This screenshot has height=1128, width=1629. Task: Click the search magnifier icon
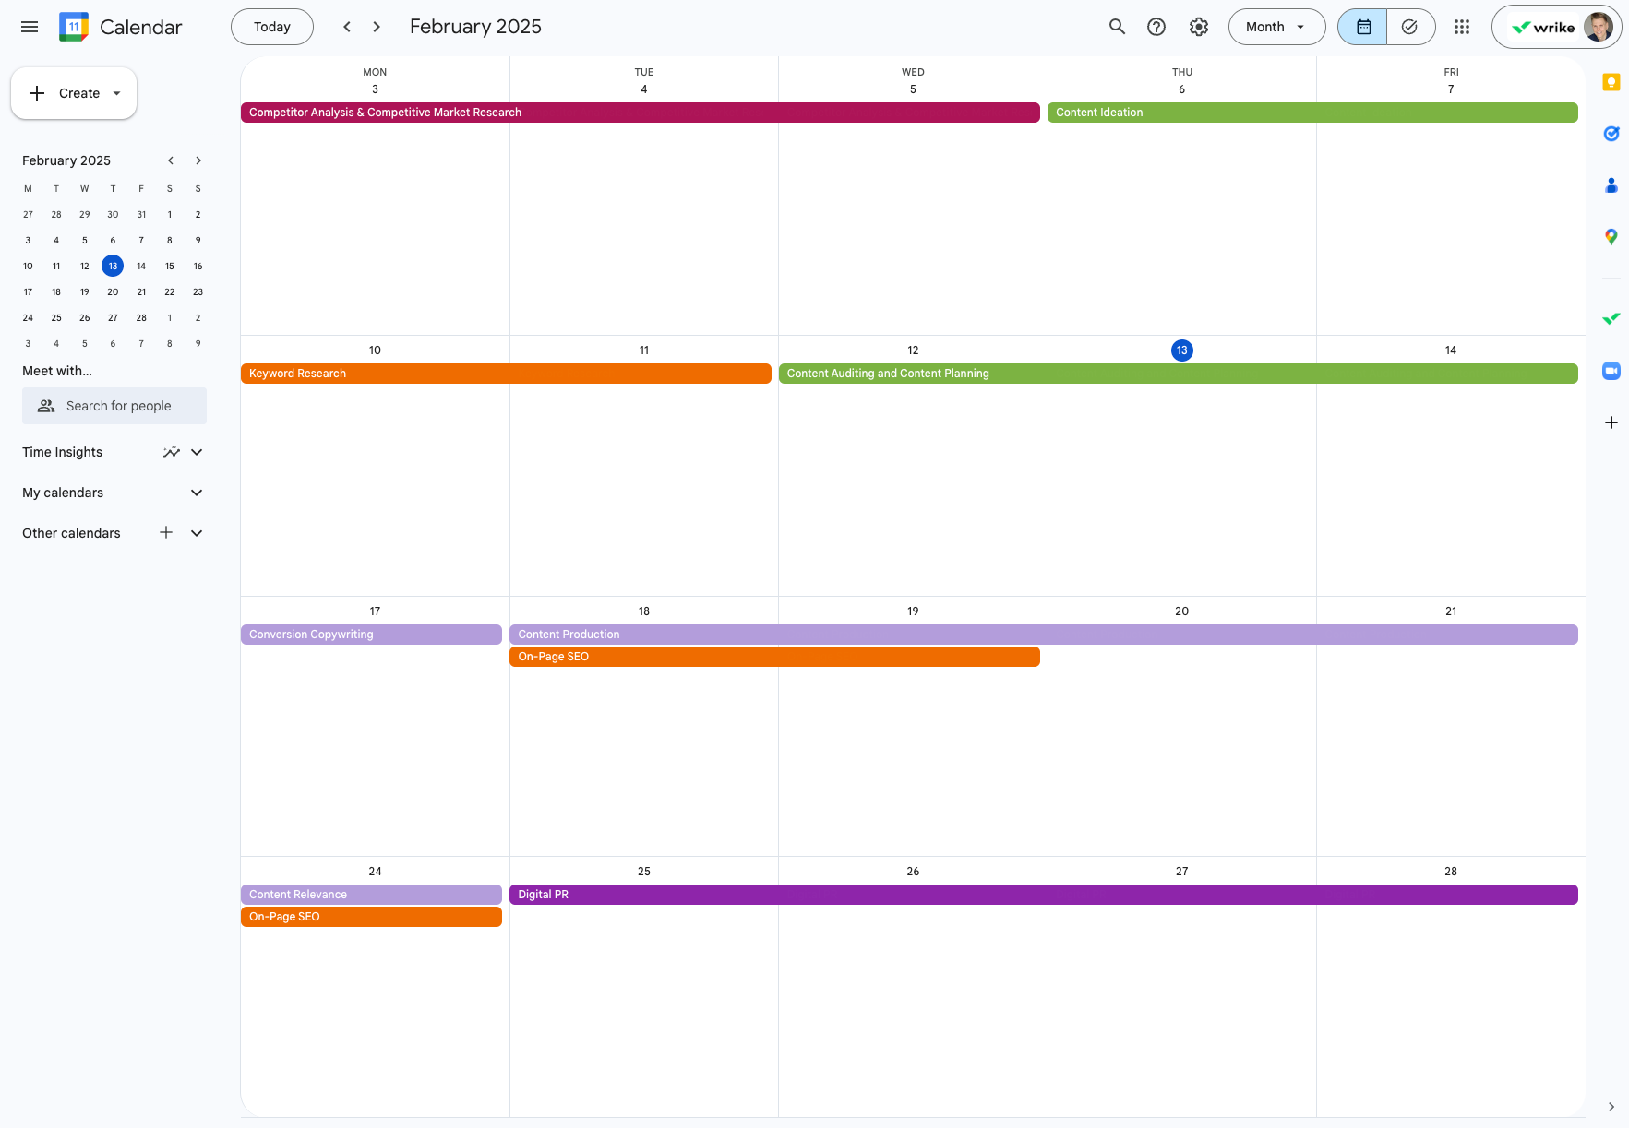[x=1117, y=27]
